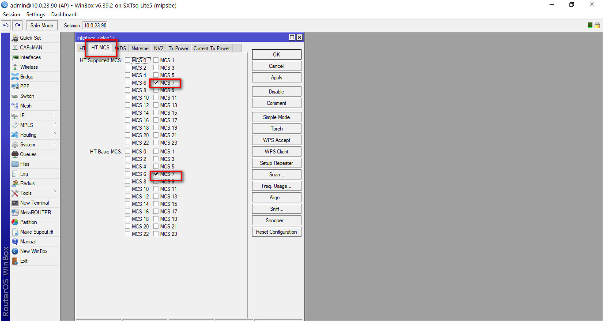Open the Settings menu

point(36,15)
